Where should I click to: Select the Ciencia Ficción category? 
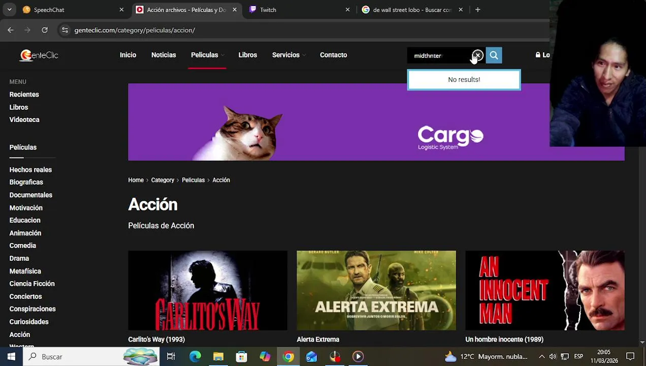pos(32,284)
